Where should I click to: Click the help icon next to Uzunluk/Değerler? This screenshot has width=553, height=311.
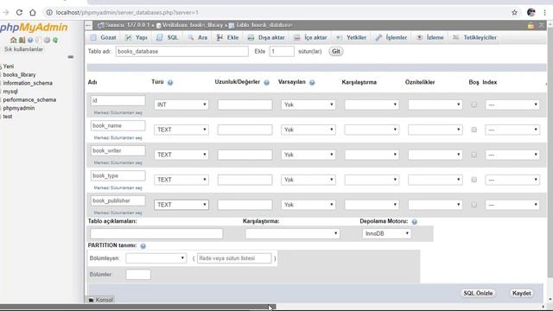click(x=267, y=83)
